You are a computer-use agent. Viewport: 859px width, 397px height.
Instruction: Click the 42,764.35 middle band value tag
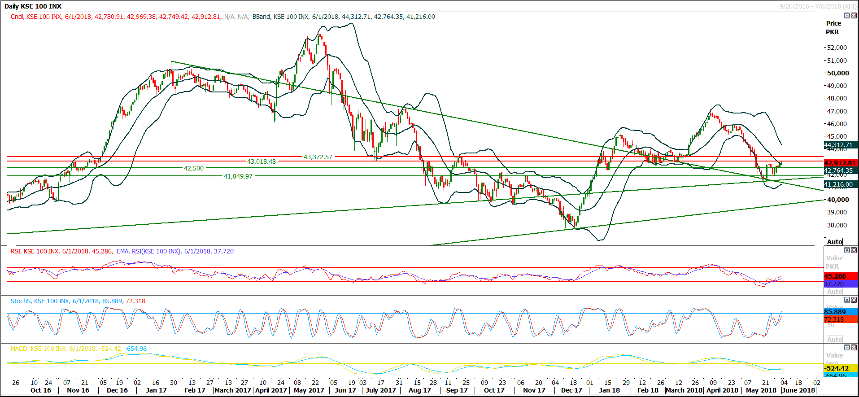tap(841, 170)
